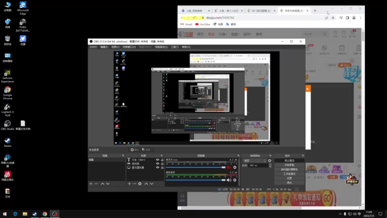Open OBS Studio desktop shortcut
The width and height of the screenshot is (387, 218).
point(7,125)
